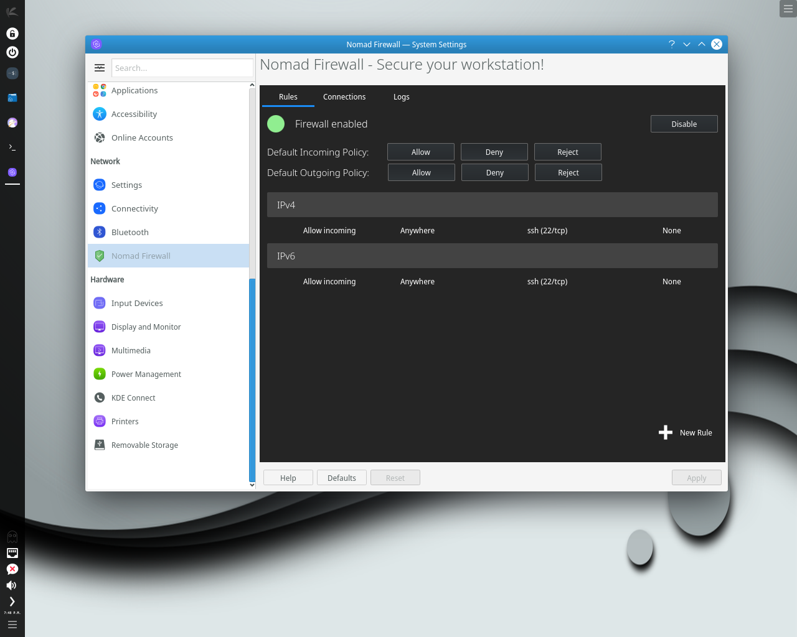Open Multimedia settings
The width and height of the screenshot is (797, 637).
[x=168, y=350]
